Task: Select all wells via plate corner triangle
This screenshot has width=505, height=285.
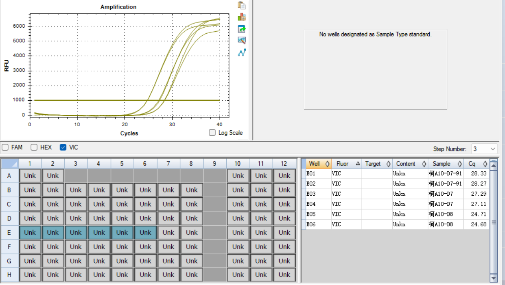Action: click(10, 164)
